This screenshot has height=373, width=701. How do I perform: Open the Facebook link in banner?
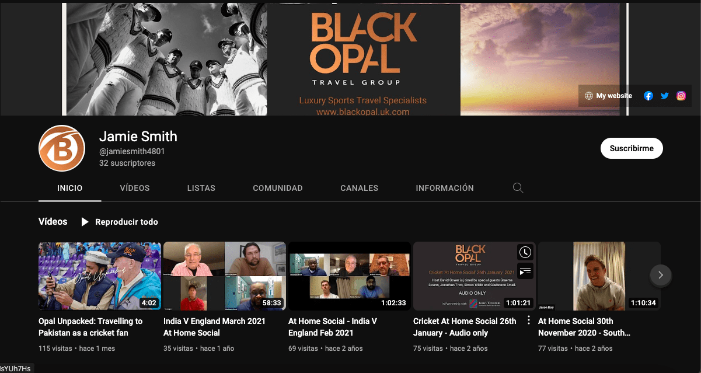[648, 96]
